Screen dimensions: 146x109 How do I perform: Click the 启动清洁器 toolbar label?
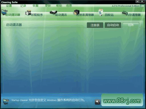point(13,15)
